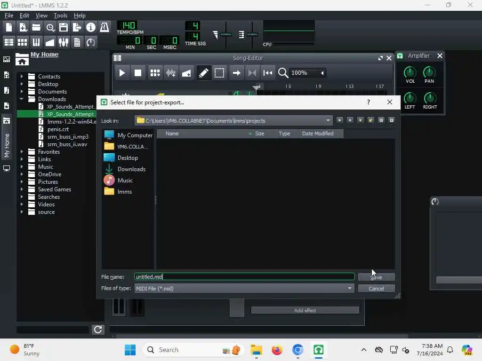Screen dimensions: 482x361
Task: Expand the Music folder in tree
Action: click(x=22, y=166)
